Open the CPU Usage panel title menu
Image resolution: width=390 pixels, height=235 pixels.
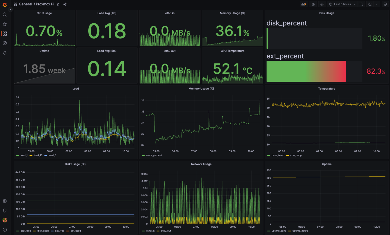tap(44, 13)
